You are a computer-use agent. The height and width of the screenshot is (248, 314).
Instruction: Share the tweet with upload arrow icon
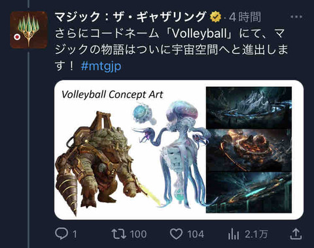click(x=296, y=234)
